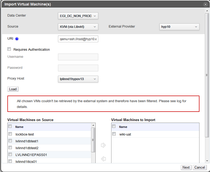Enable the Requires Authentication checkbox

(x=9, y=49)
